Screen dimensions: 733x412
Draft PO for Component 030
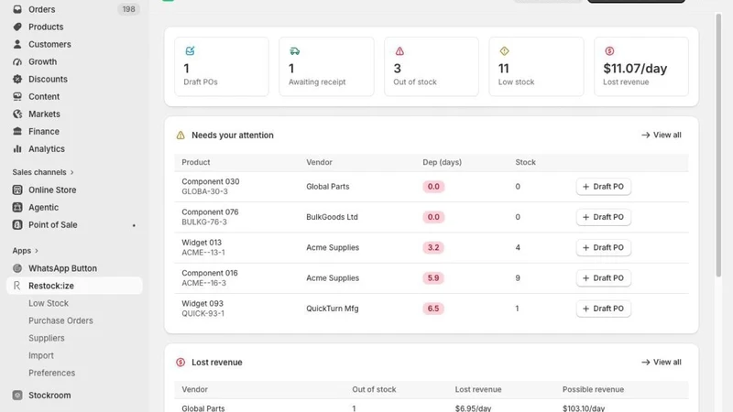coord(604,187)
